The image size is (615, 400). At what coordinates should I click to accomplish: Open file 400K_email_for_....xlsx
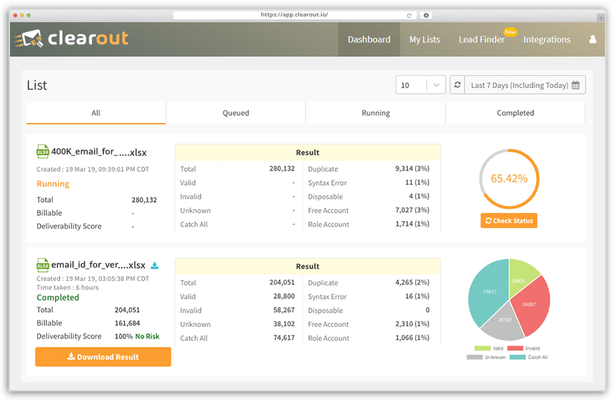99,152
